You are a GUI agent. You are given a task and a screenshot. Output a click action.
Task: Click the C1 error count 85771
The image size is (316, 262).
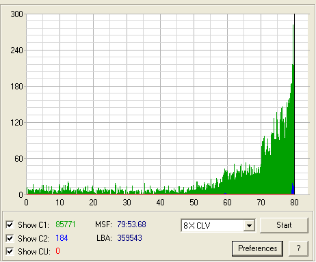click(x=66, y=224)
